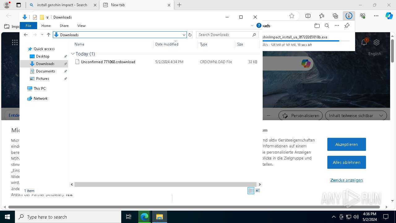The image size is (396, 223).
Task: Select Pictures in navigation pane
Action: pyautogui.click(x=43, y=79)
